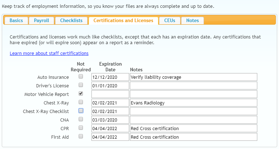Open the Checklists tab
Viewport: 279px width, 149px height.
(x=71, y=21)
